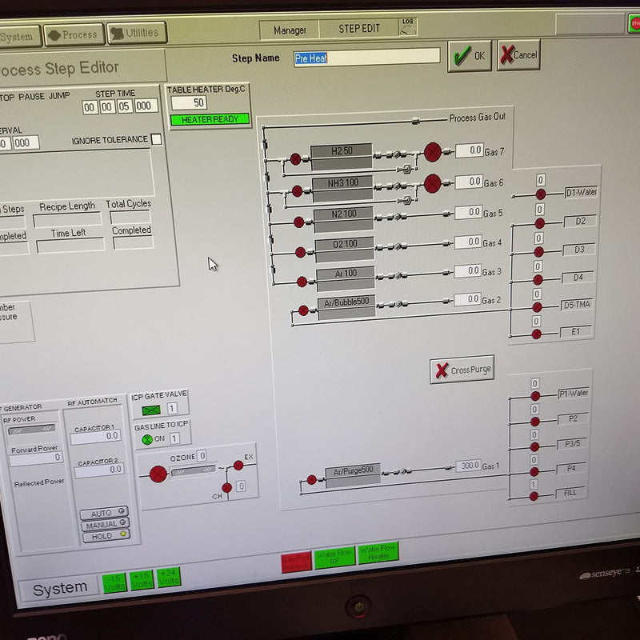Click the Cross Purge button
Viewport: 640px width, 640px height.
coord(462,370)
